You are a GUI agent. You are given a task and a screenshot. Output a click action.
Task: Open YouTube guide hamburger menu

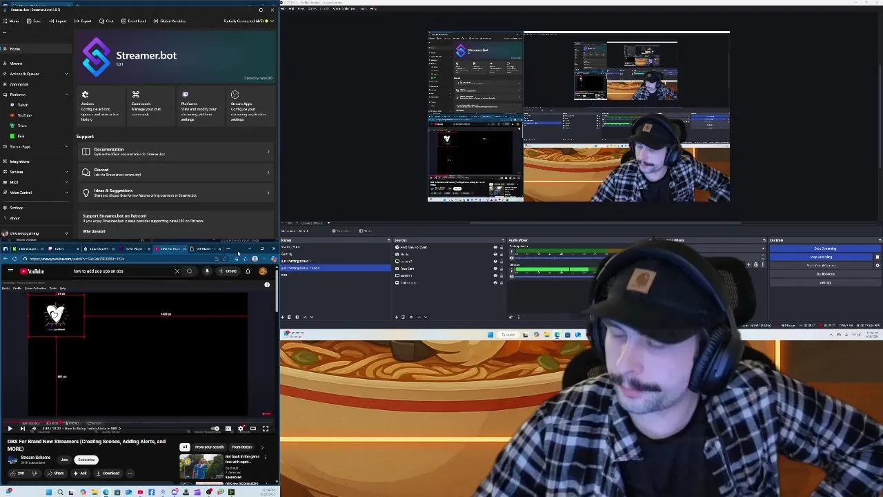pos(10,271)
